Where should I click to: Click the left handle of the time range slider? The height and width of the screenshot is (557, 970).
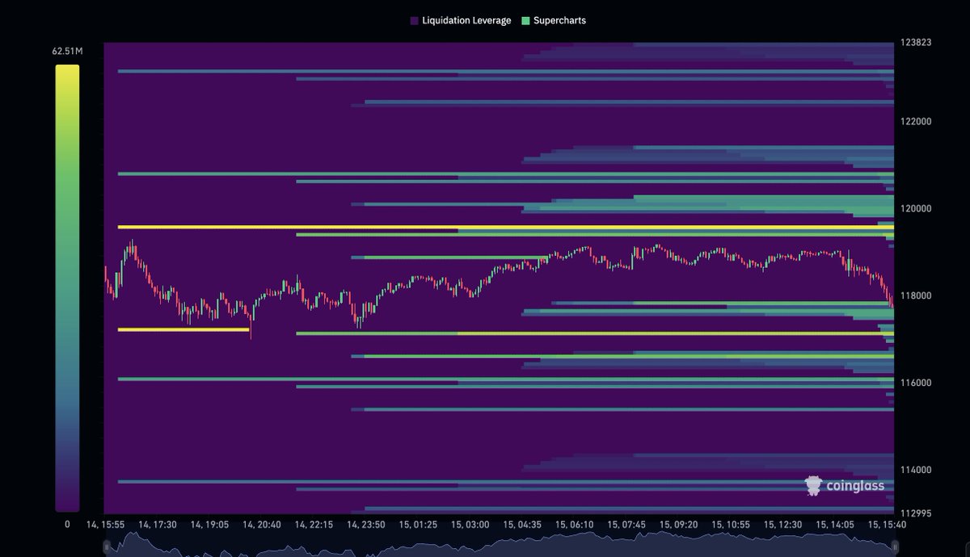click(106, 549)
